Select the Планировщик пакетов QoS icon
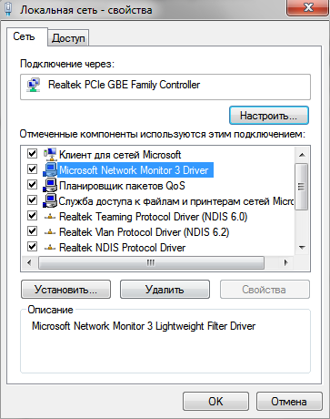Screen dimensions: 330x419 [x=50, y=185]
